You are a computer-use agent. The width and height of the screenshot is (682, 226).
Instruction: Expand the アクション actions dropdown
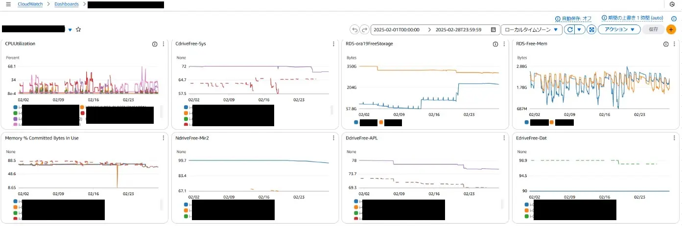(619, 30)
